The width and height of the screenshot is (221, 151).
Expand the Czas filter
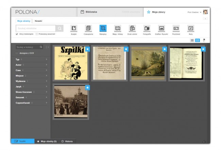[x=31, y=70]
